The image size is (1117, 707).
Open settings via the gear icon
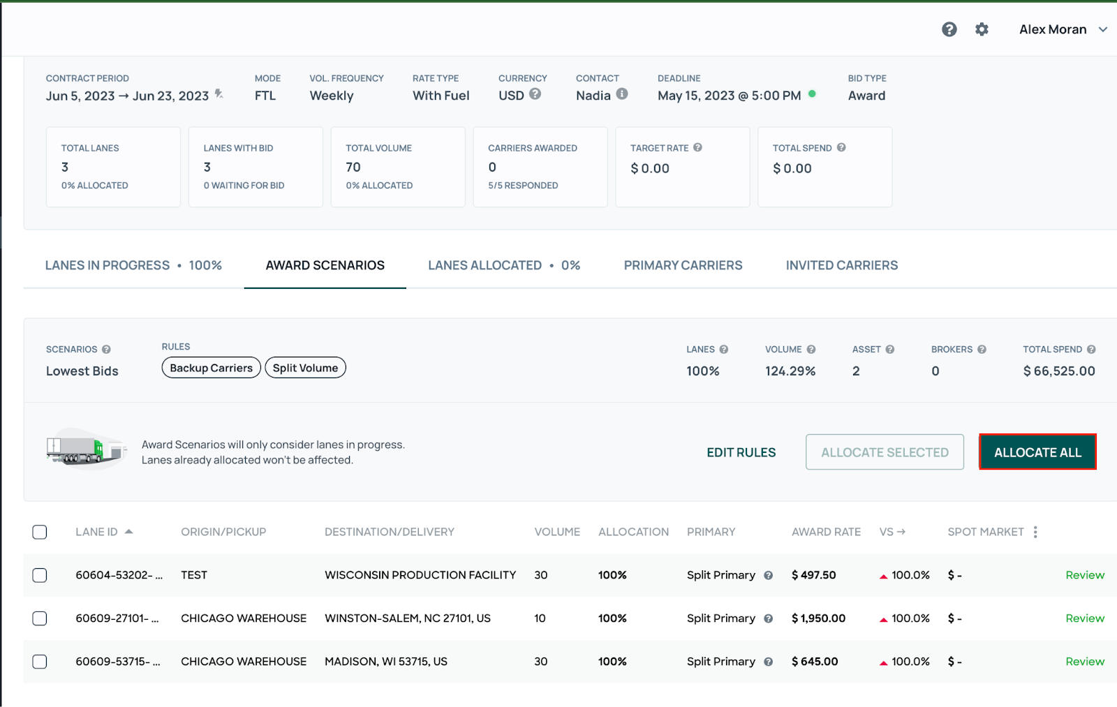pyautogui.click(x=982, y=29)
